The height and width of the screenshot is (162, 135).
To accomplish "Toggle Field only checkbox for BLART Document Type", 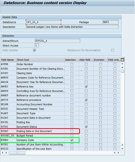I will coord(115,113).
